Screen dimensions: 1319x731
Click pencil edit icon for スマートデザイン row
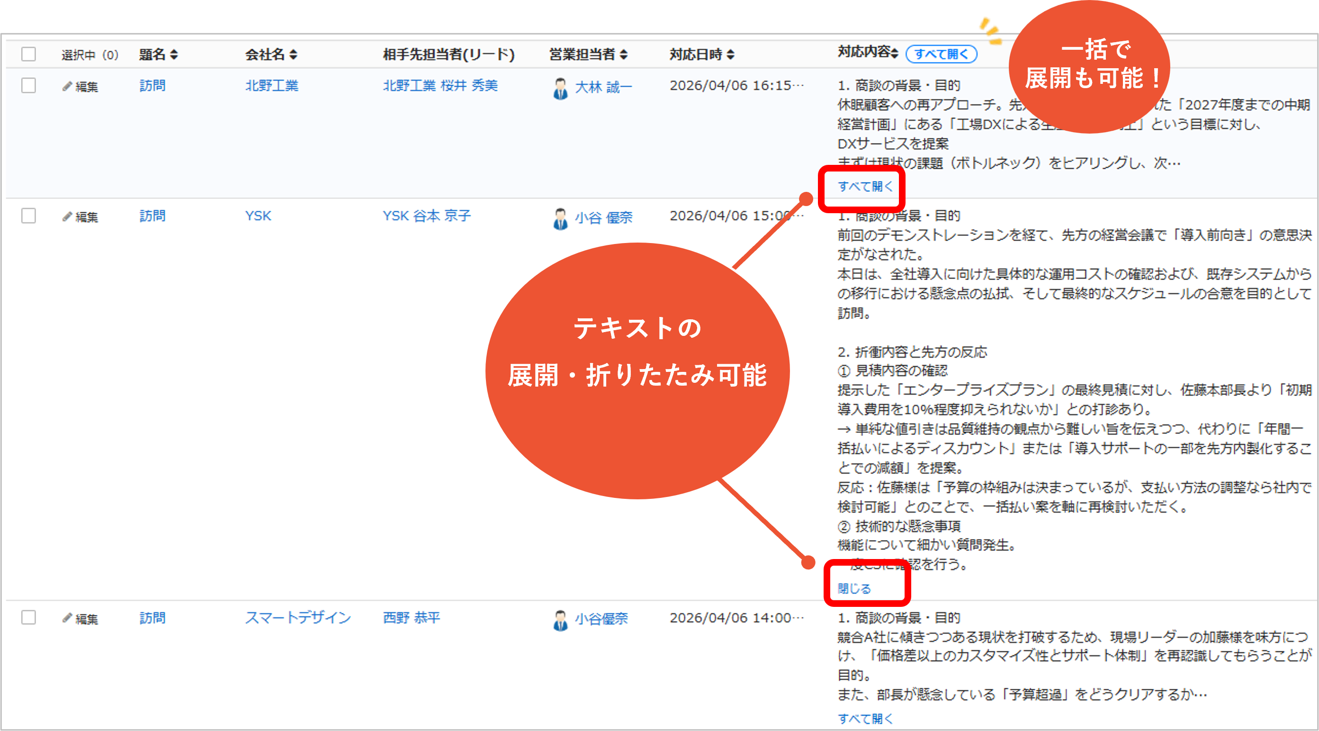tap(67, 618)
